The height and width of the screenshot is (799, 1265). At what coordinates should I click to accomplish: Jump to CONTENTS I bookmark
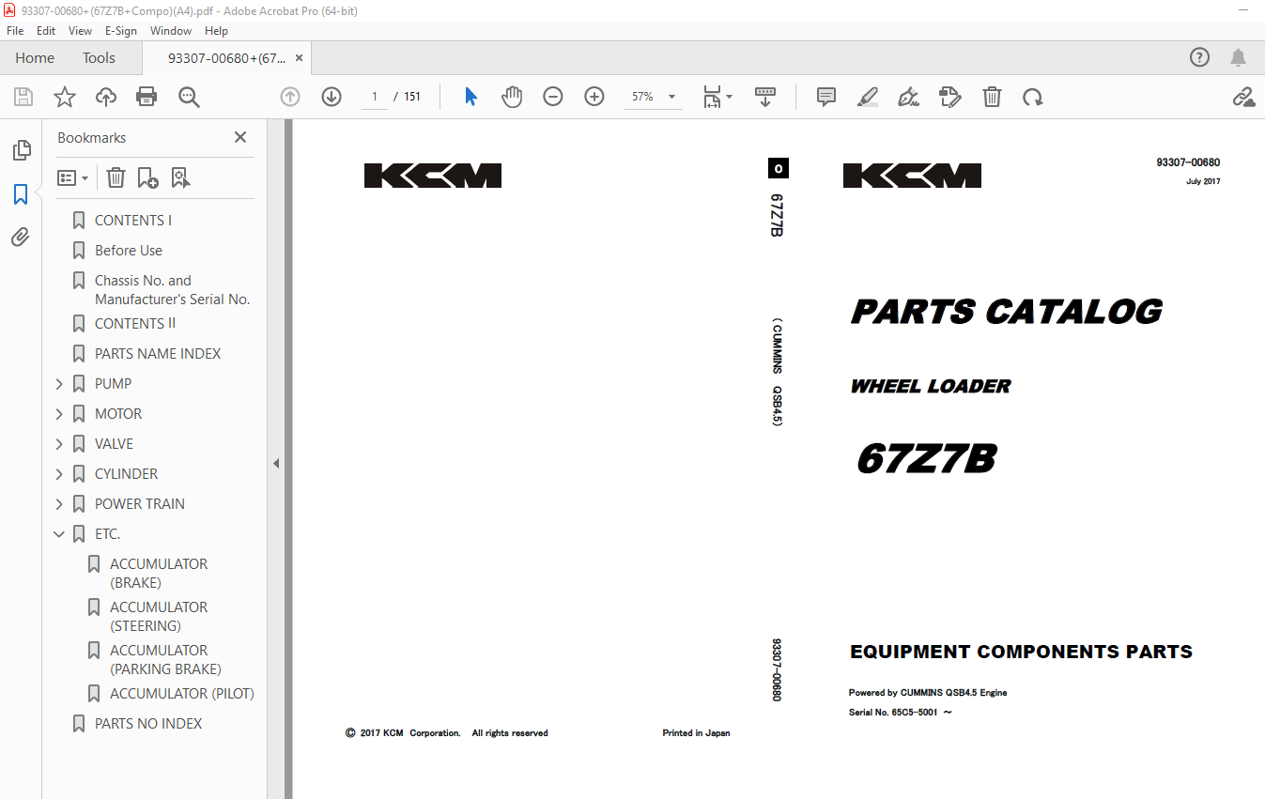(133, 221)
